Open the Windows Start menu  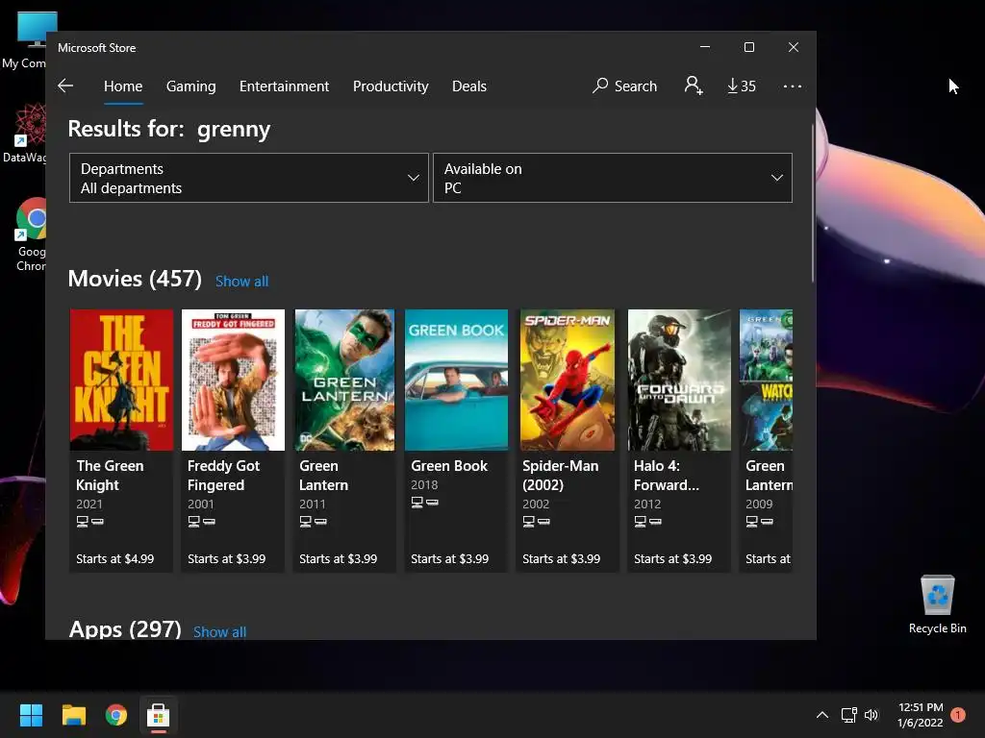[31, 715]
